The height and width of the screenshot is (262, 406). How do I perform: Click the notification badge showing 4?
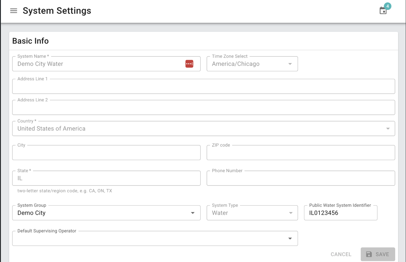[388, 6]
